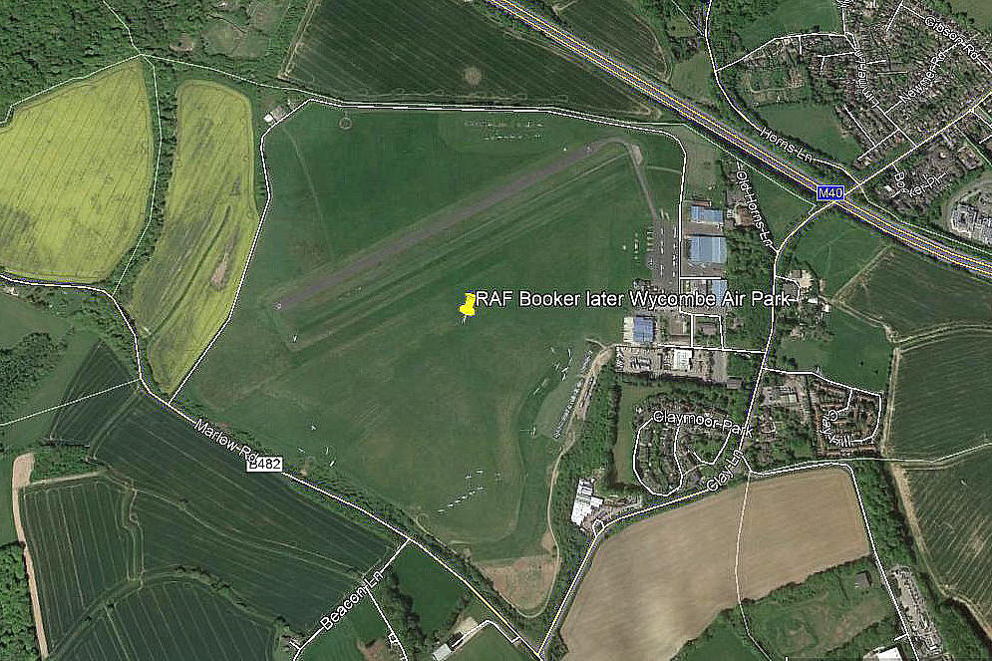Open the RAF Booker Wycombe Air Park label

tap(633, 299)
